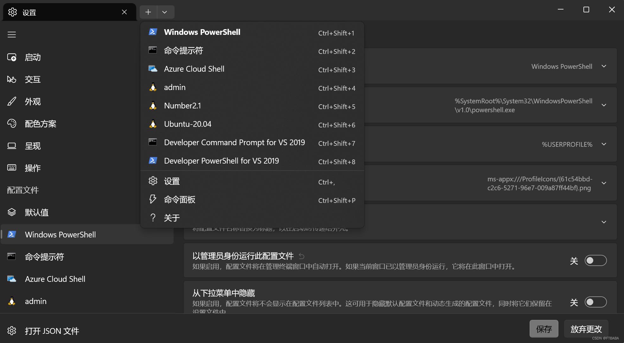Choose 命令面板 from the dropdown menu
The image size is (624, 343).
pyautogui.click(x=179, y=200)
